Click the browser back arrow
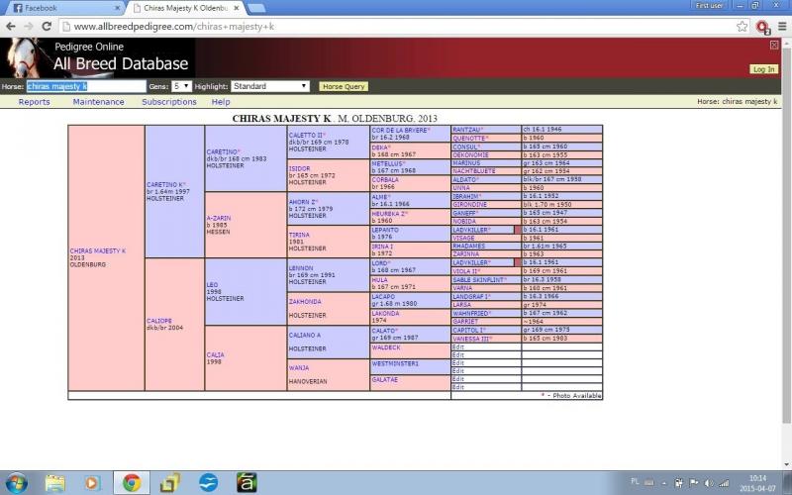This screenshot has height=495, width=792. click(12, 27)
